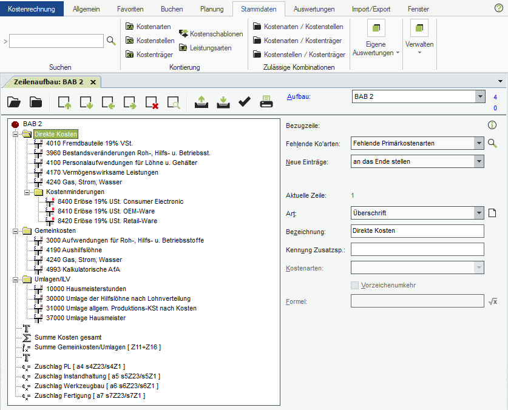The height and width of the screenshot is (410, 508).
Task: Open Kostenarten master data
Action: 148,27
